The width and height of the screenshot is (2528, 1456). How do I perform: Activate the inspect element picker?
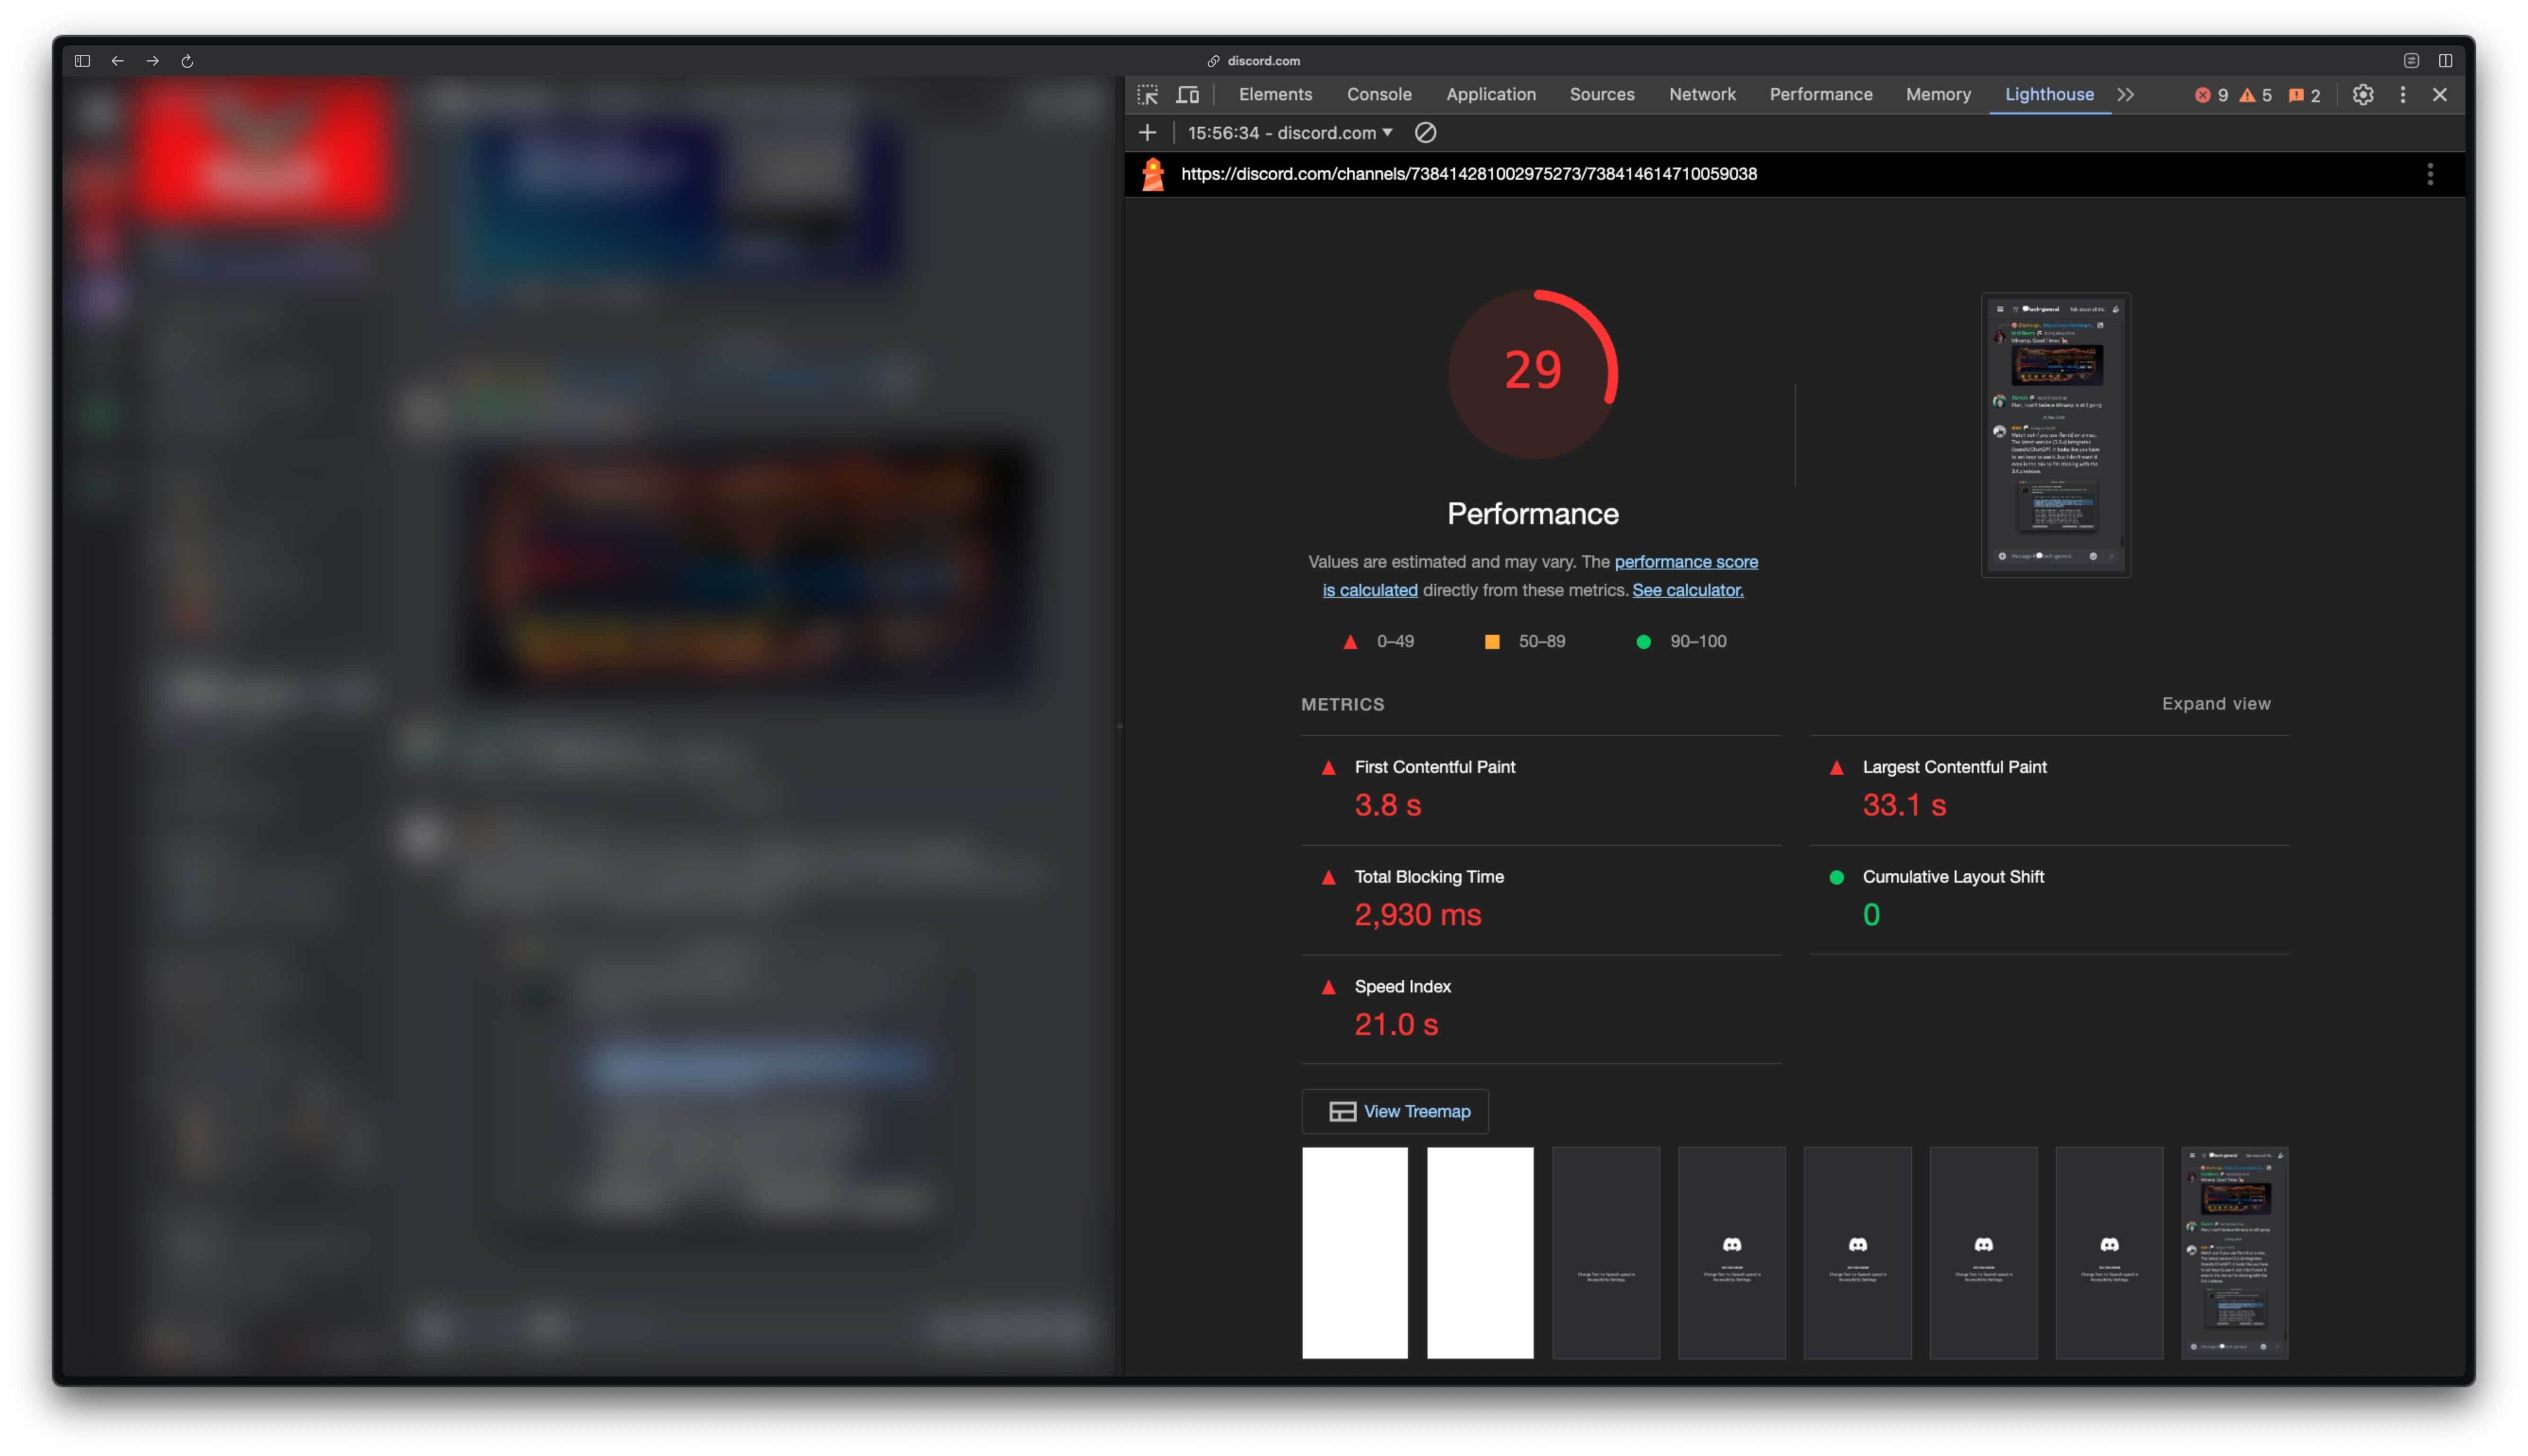[1148, 95]
